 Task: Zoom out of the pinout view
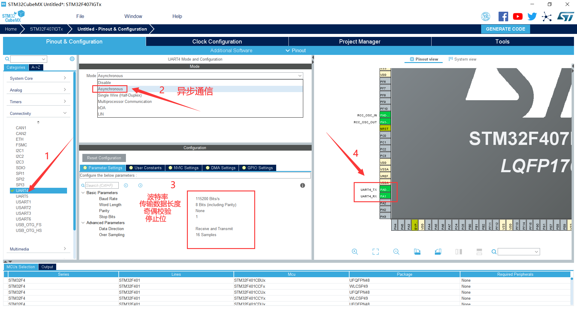396,252
